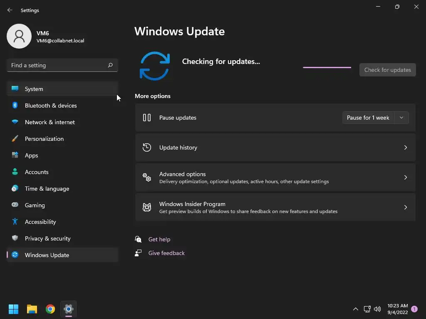Open the Advanced options chevron

click(405, 177)
